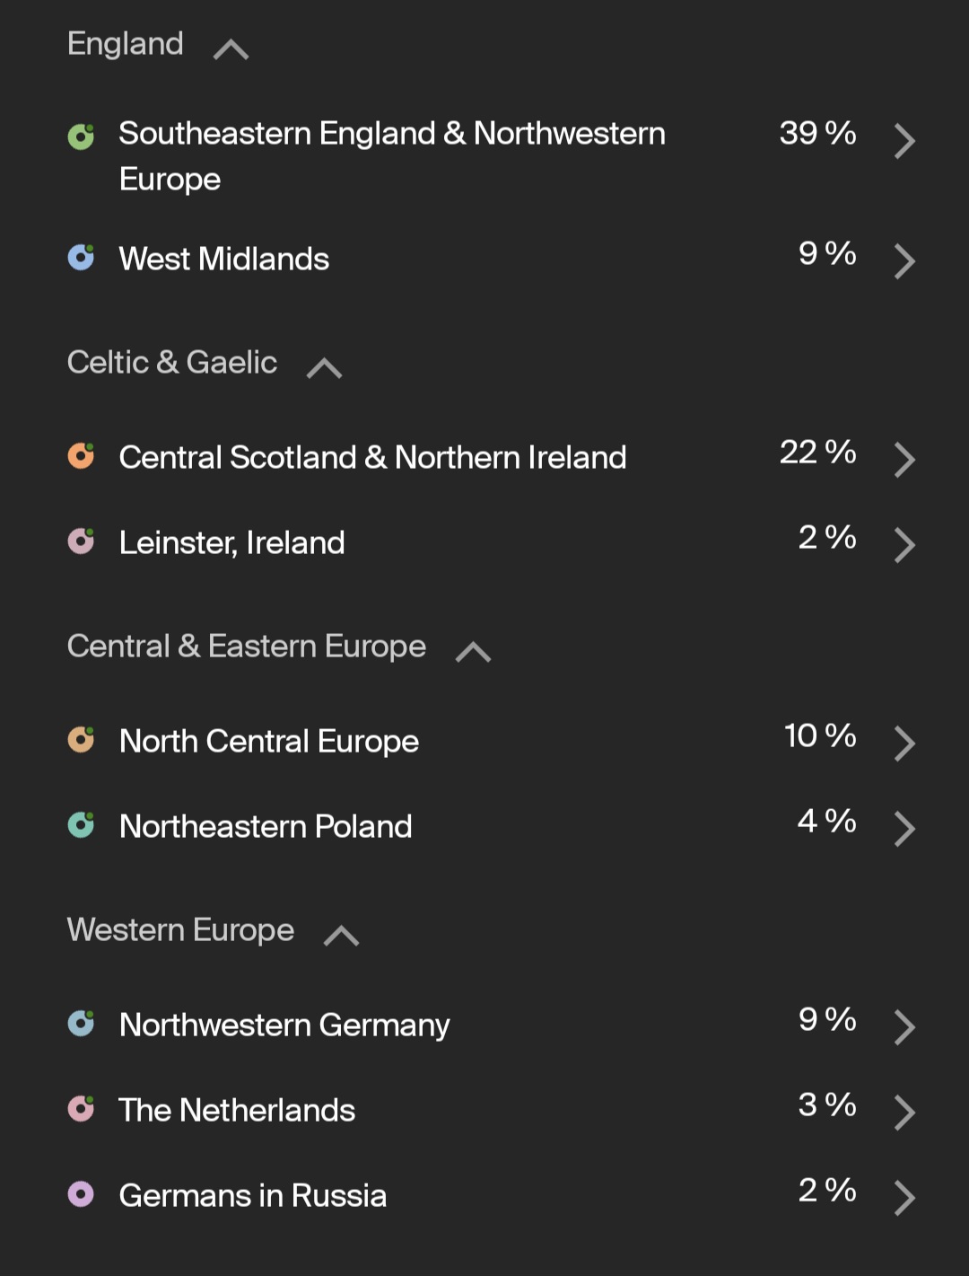The image size is (969, 1276).
Task: Open arrow next to Northeastern Poland 4 %
Action: point(904,829)
